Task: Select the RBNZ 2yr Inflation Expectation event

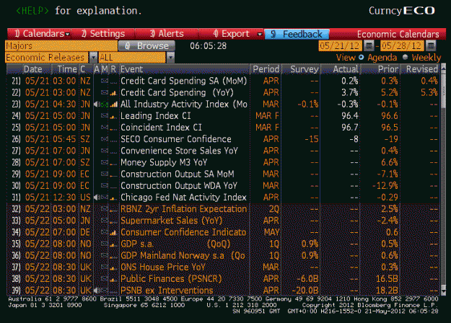Action: [x=183, y=209]
